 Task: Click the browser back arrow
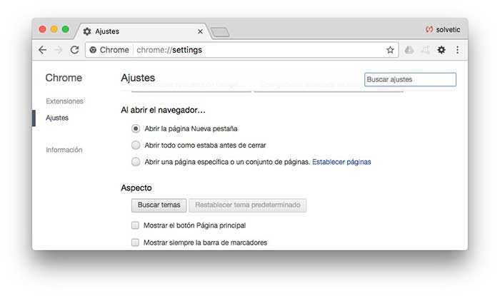42,50
